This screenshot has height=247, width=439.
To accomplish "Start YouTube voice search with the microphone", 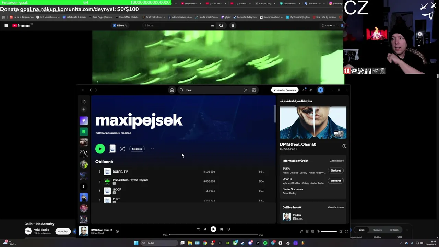I will click(x=233, y=25).
